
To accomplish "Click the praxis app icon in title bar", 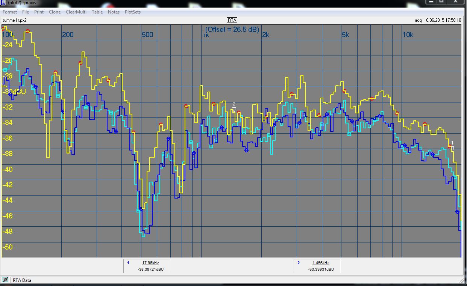I will [3, 3].
